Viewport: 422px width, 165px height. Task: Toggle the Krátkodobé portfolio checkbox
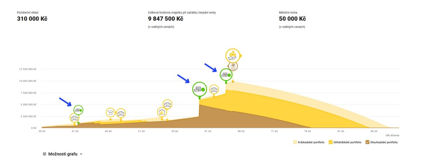point(295,142)
